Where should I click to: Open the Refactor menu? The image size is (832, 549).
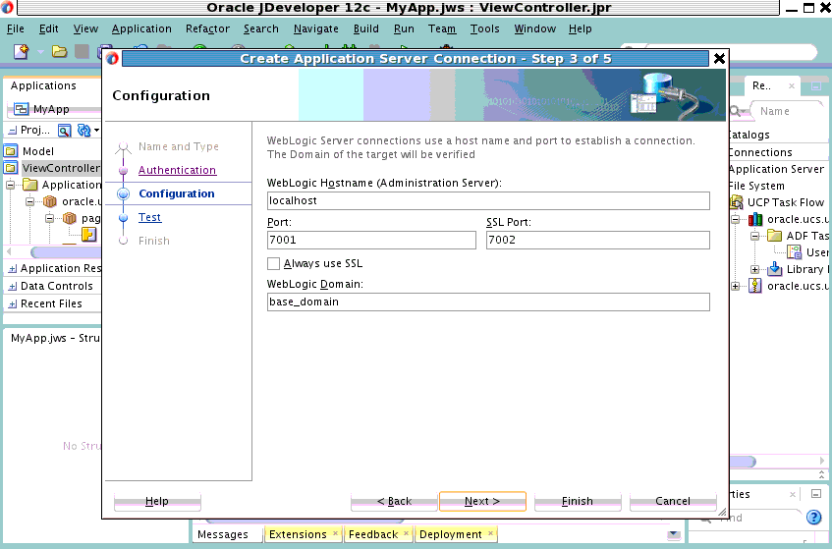207,28
